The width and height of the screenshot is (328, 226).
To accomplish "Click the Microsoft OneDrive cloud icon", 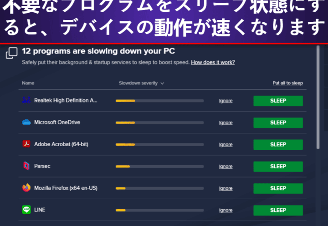I will (26, 122).
